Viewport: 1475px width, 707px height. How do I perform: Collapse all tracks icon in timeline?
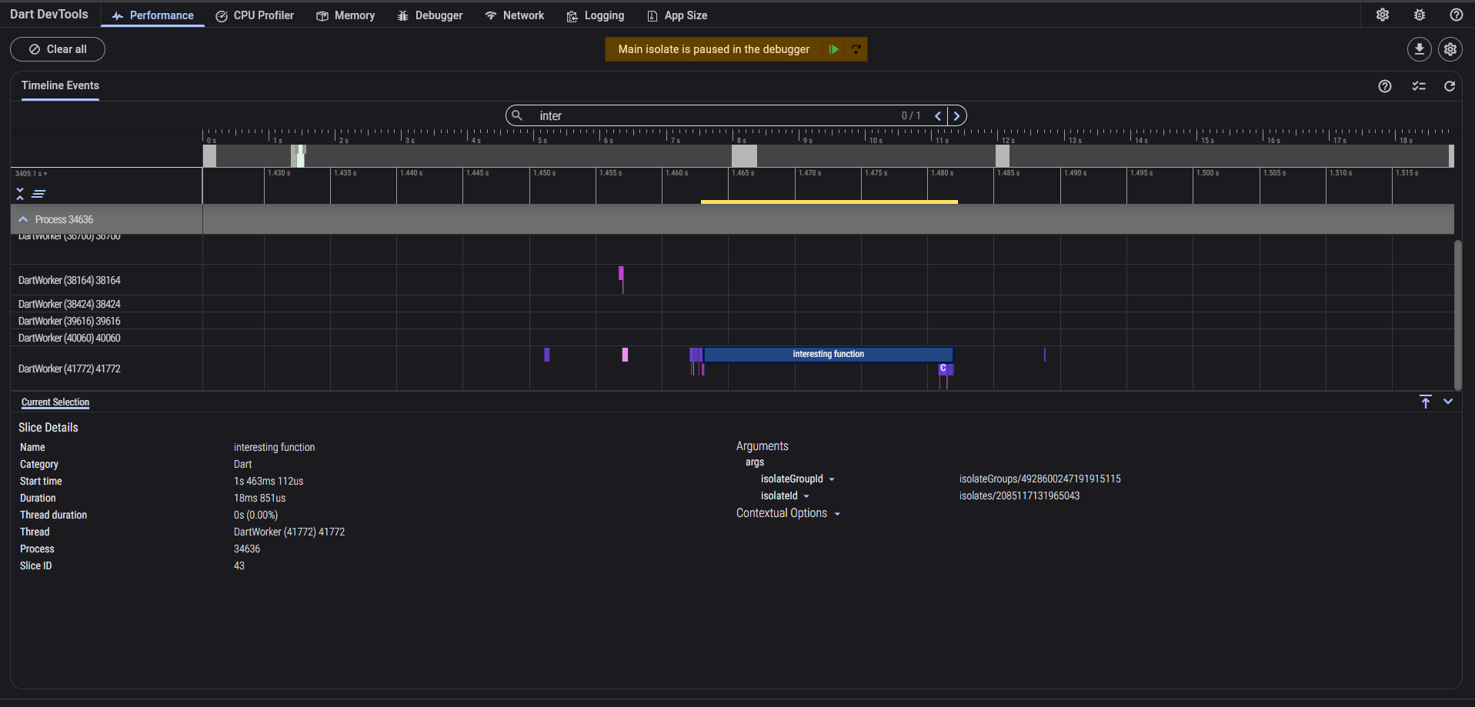20,194
